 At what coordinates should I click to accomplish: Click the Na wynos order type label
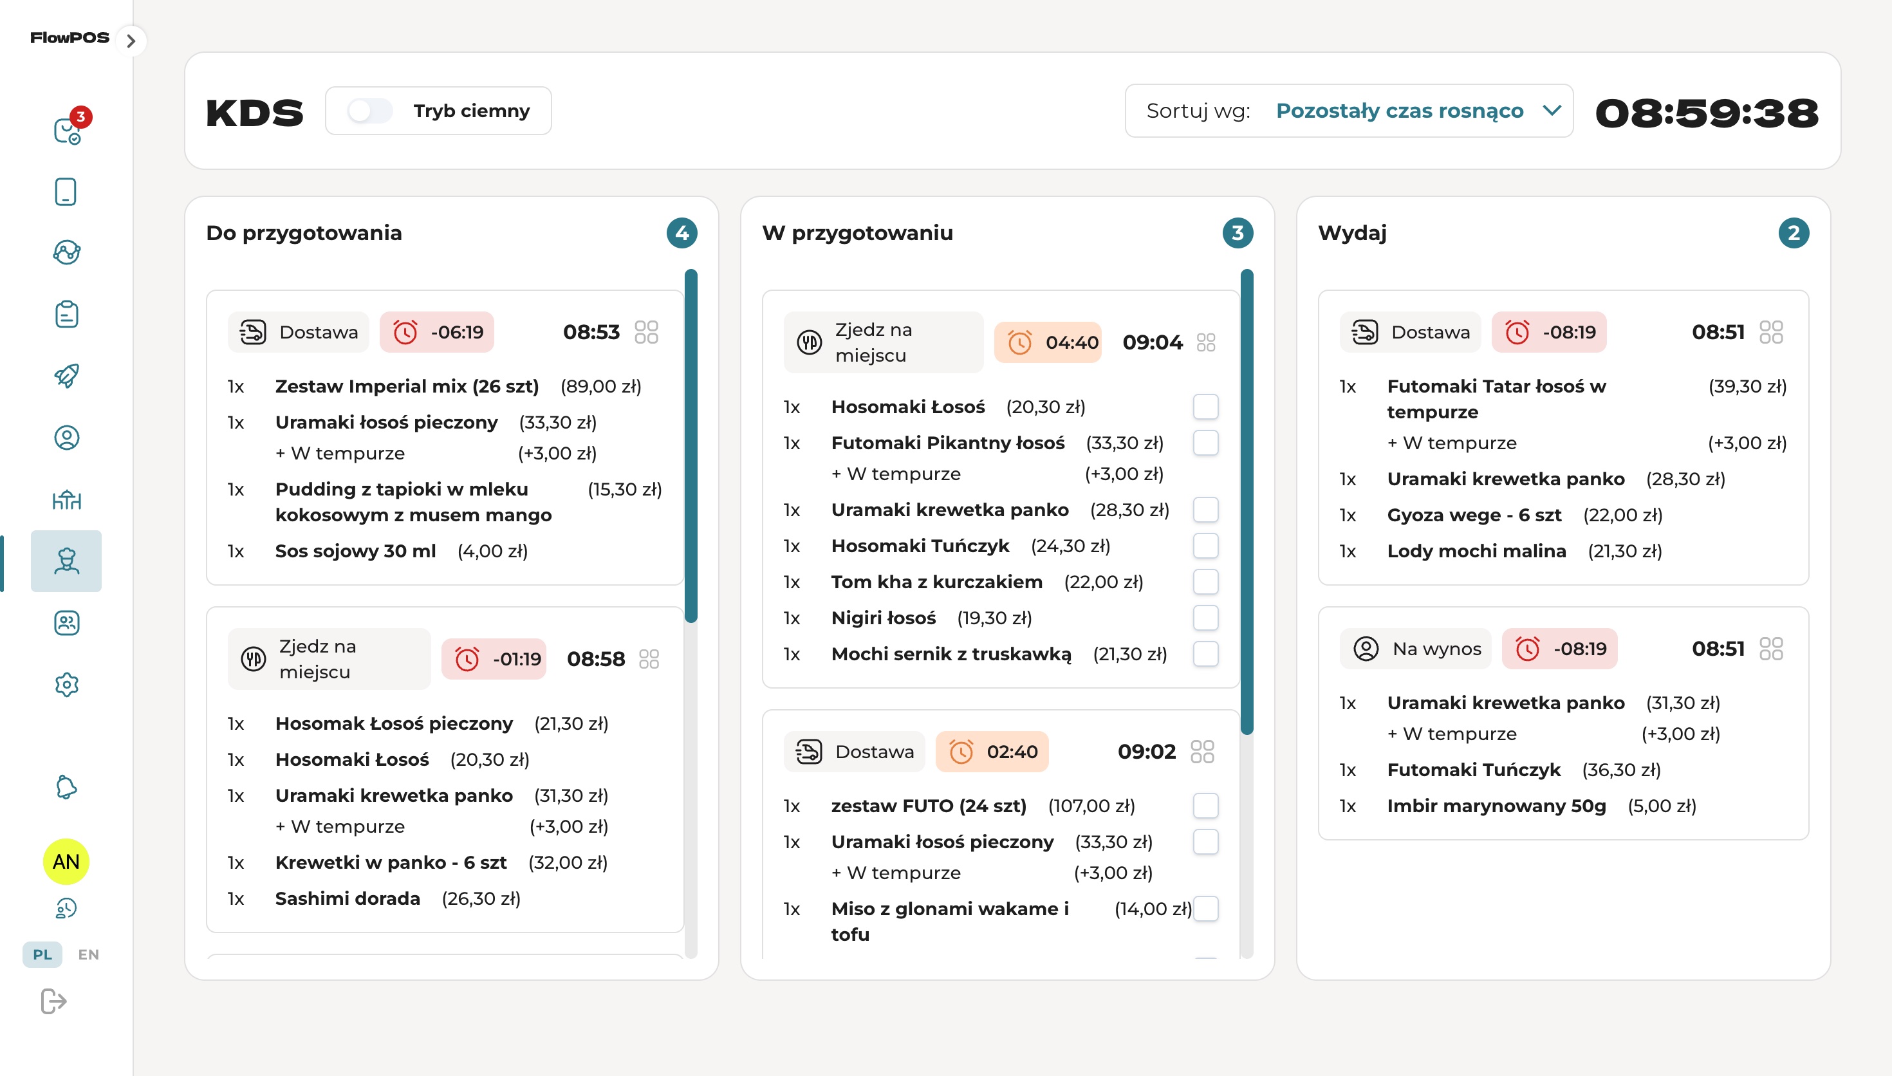(1416, 648)
